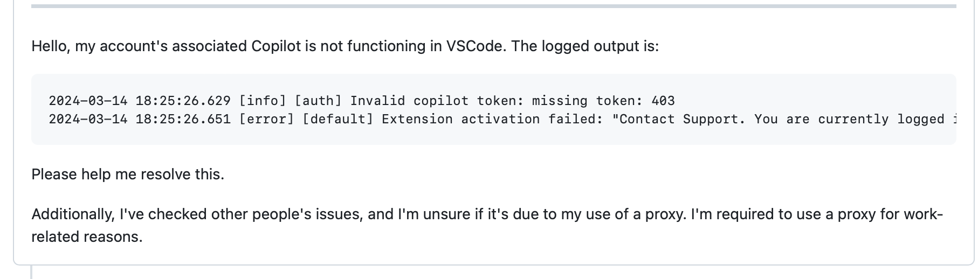Click the sentence starting 'Hello, my account's associated Copilot'
978x279 pixels.
pos(345,46)
